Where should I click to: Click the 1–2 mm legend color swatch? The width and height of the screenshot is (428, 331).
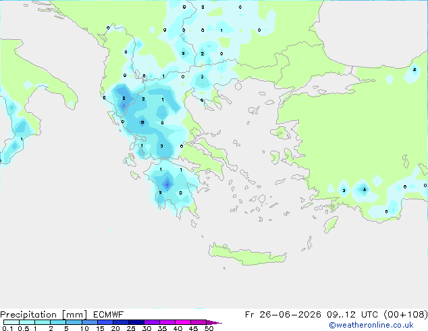pyautogui.click(x=43, y=322)
